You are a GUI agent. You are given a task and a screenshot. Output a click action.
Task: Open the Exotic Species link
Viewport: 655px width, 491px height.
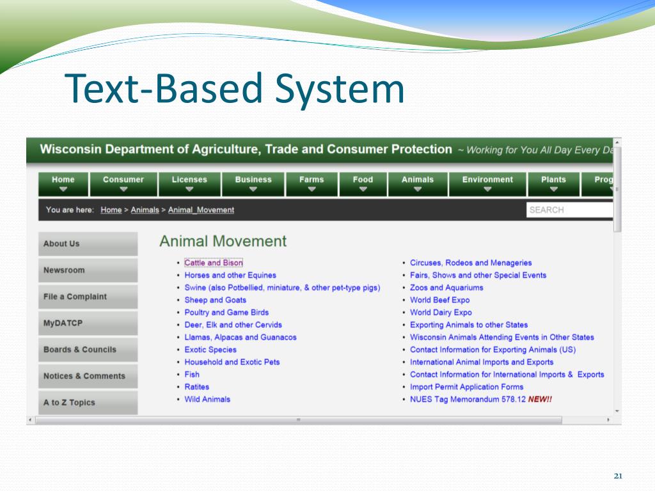click(210, 350)
